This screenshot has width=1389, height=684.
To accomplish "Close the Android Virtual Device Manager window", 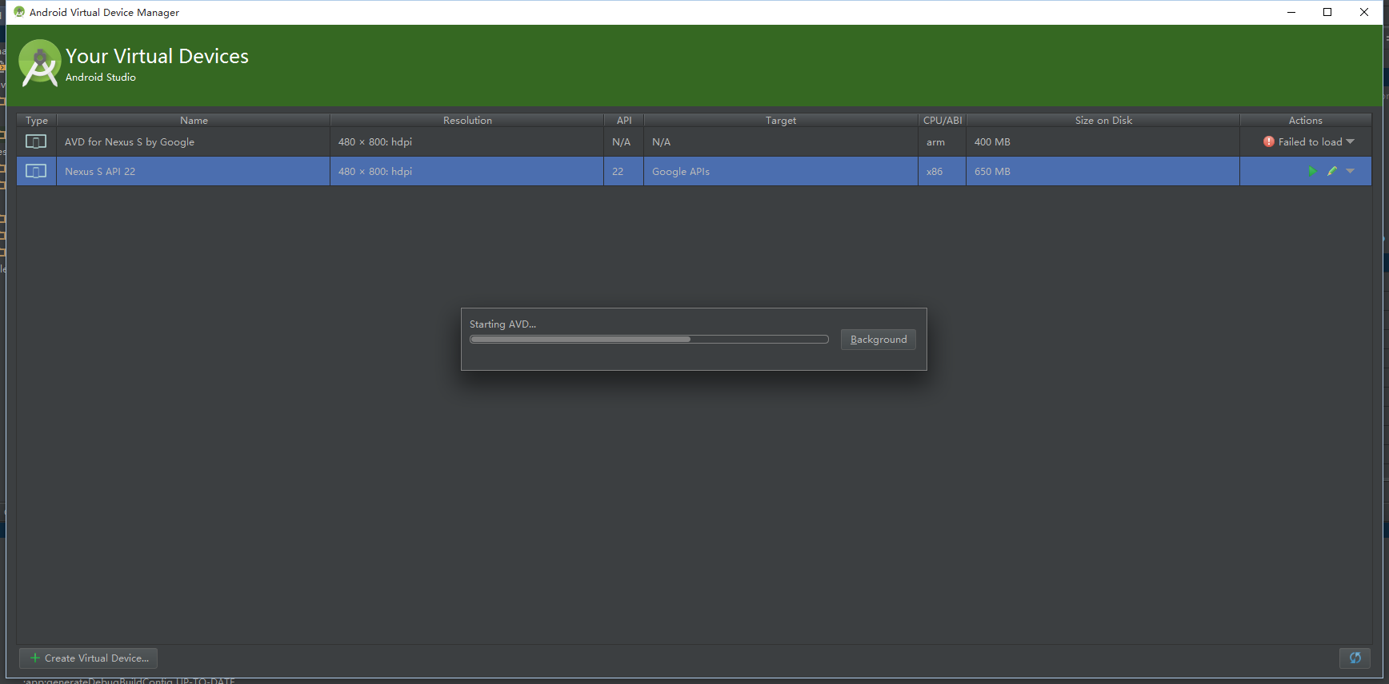I will 1364,12.
